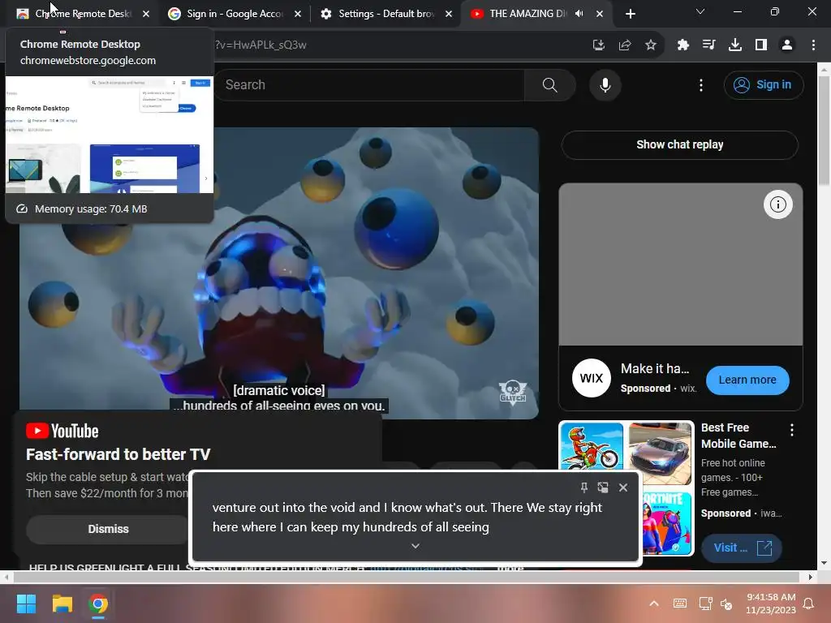
Task: Open the Windows Start menu
Action: 26,604
